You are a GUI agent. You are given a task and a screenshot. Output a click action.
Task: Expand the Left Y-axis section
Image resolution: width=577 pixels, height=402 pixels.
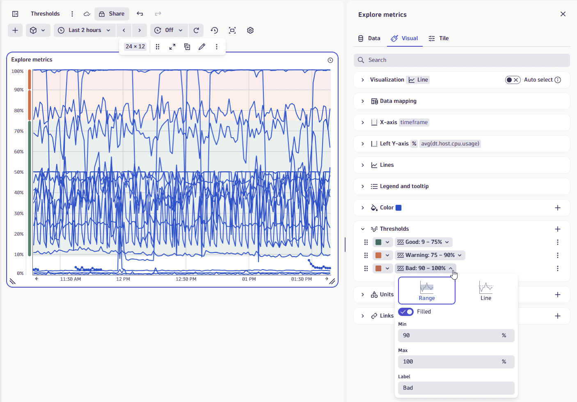click(363, 144)
